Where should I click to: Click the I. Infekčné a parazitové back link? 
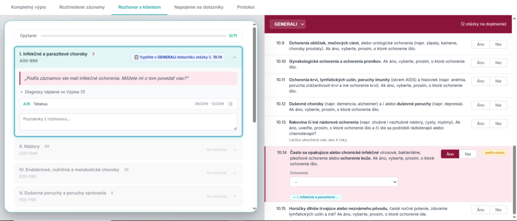pos(316,197)
